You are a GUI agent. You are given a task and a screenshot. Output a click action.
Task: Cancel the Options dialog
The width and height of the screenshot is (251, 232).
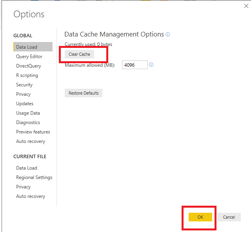(x=229, y=217)
